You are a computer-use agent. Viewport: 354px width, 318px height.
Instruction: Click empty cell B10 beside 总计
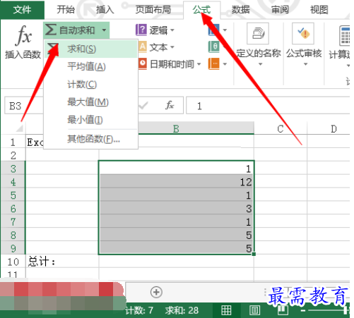click(x=177, y=262)
